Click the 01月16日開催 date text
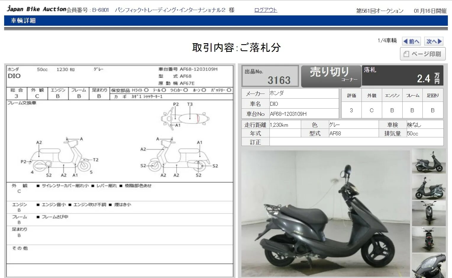 (430, 11)
